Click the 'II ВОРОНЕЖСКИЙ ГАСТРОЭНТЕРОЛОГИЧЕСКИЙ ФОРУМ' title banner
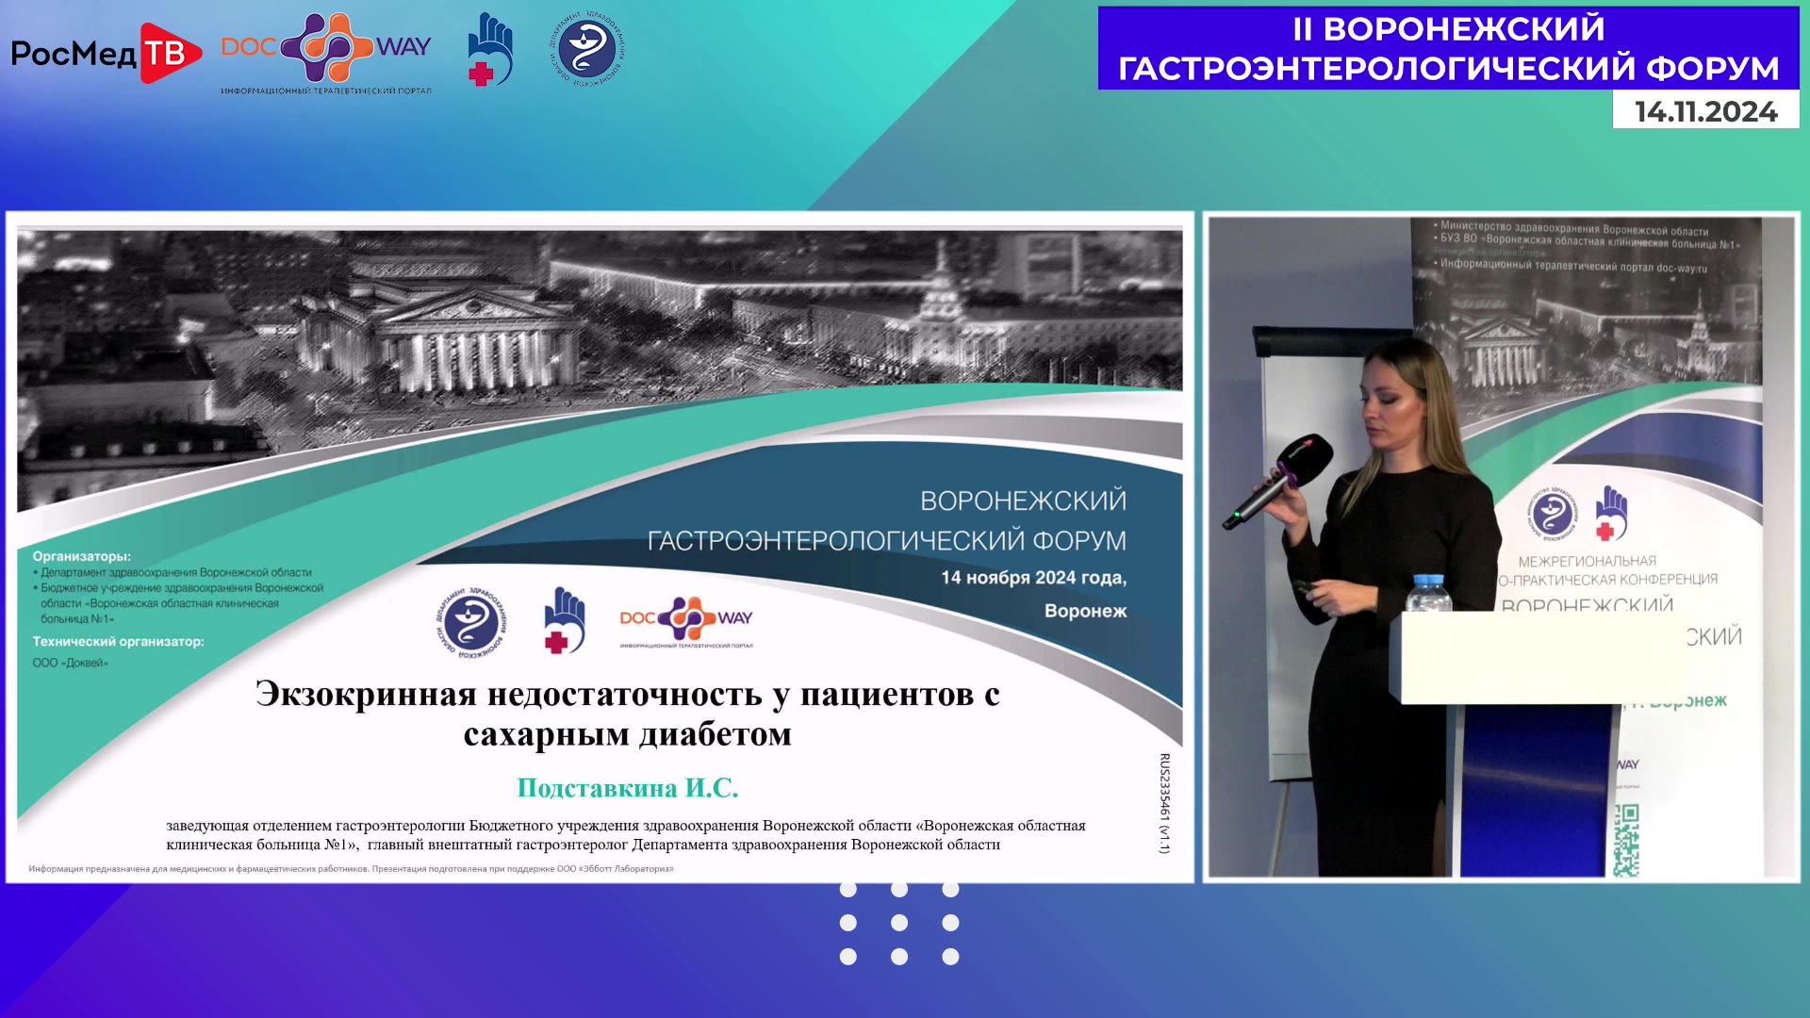The height and width of the screenshot is (1018, 1810). point(1448,49)
